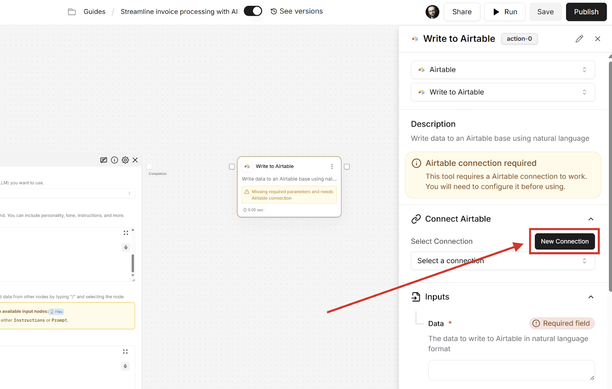Click the action-0 badge
The height and width of the screenshot is (389, 612).
(x=519, y=39)
